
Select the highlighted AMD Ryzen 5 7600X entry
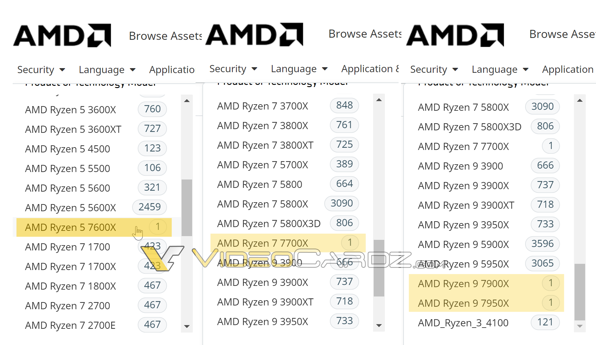[x=70, y=227]
